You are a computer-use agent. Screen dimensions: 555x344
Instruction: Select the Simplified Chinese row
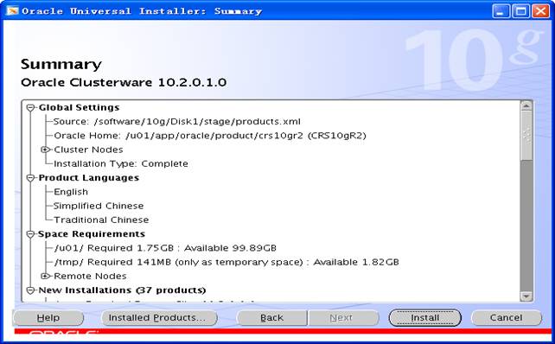click(99, 206)
